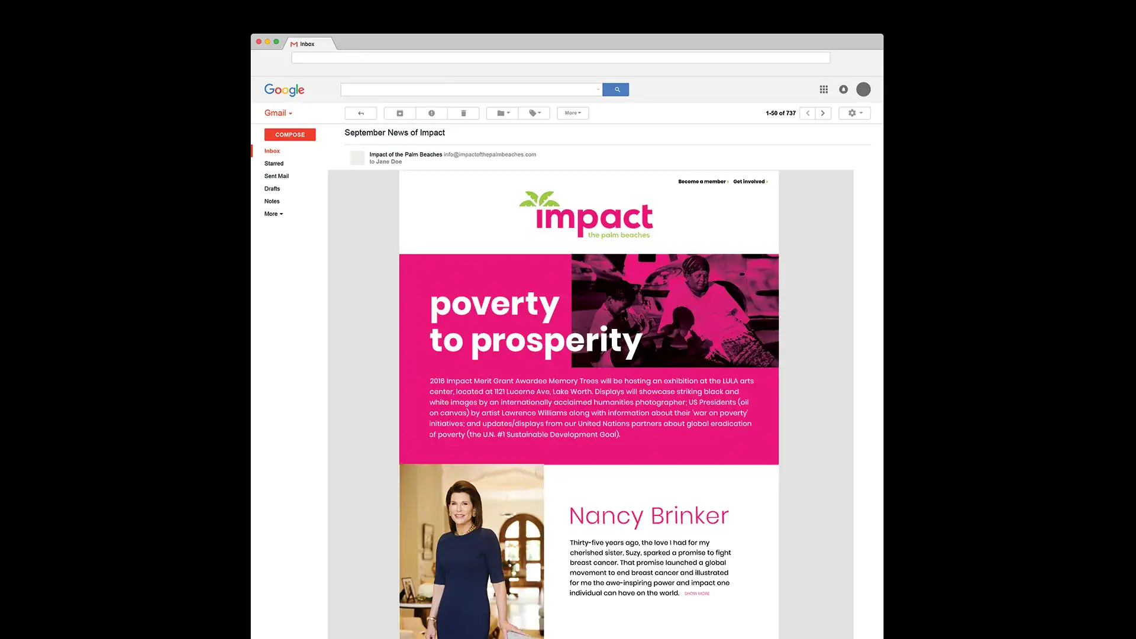Open the Inbox folder

point(272,151)
